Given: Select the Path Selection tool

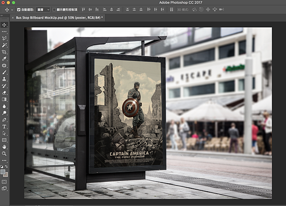Looking at the screenshot, I should [4, 134].
